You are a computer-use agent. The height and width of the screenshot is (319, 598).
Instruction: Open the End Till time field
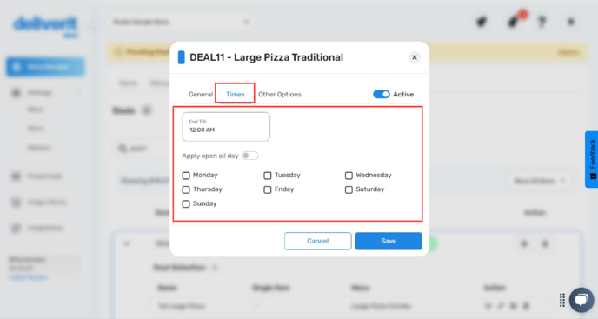pyautogui.click(x=226, y=127)
